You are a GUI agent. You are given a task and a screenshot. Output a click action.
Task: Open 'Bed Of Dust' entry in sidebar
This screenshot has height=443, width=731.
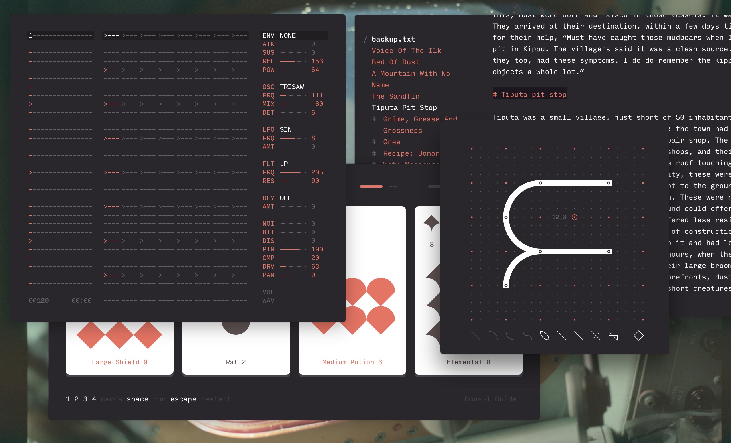[x=395, y=62]
